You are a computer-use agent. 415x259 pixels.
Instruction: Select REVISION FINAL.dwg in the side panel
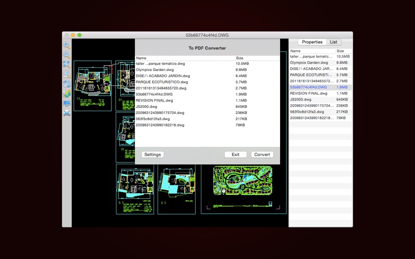pos(321,93)
